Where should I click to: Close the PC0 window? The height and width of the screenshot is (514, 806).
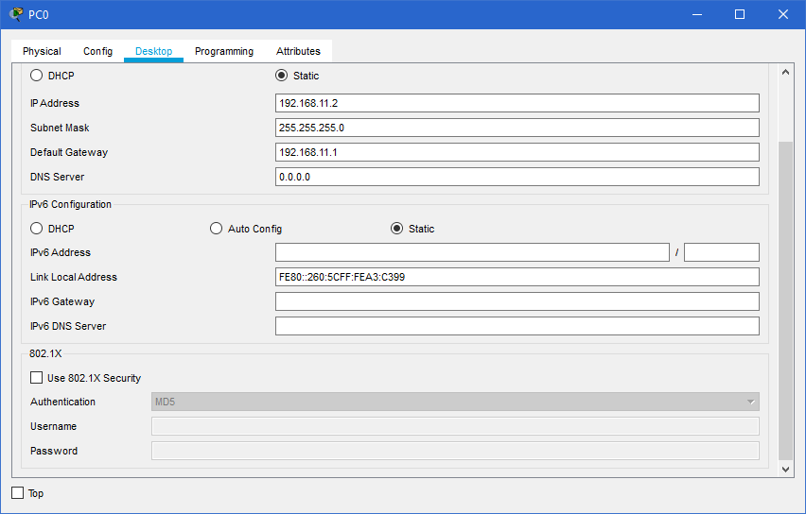pyautogui.click(x=783, y=14)
